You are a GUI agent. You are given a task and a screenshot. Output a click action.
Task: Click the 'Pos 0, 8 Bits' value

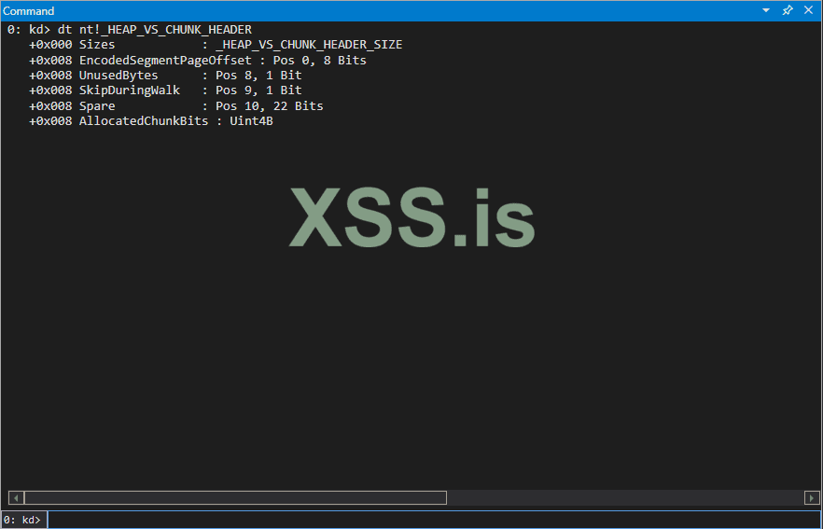click(x=319, y=61)
